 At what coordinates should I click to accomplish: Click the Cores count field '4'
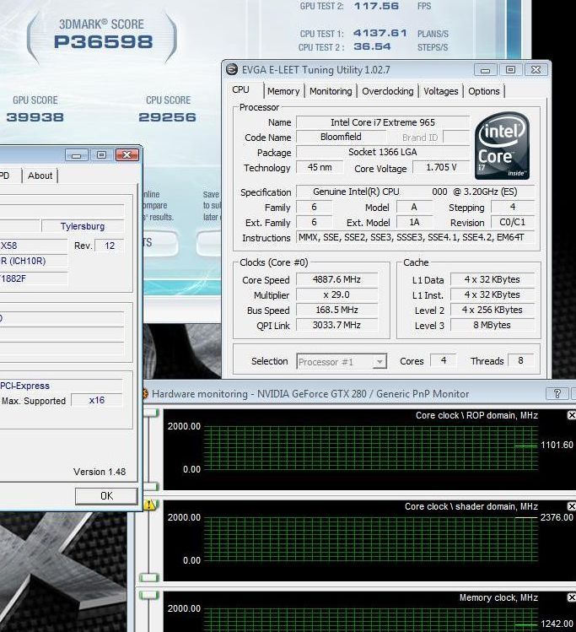443,360
